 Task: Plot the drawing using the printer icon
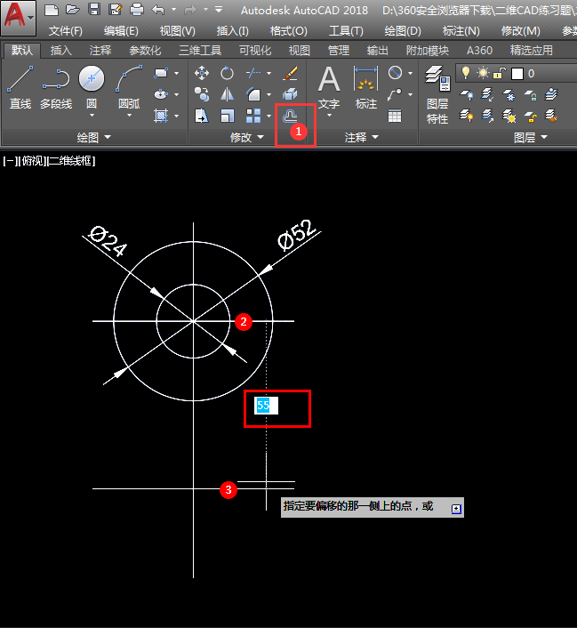(137, 10)
